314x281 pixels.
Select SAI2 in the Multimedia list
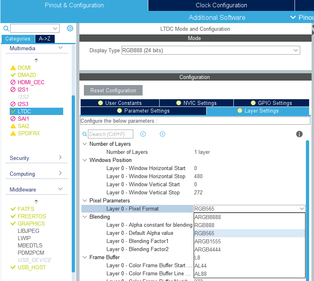coord(23,126)
